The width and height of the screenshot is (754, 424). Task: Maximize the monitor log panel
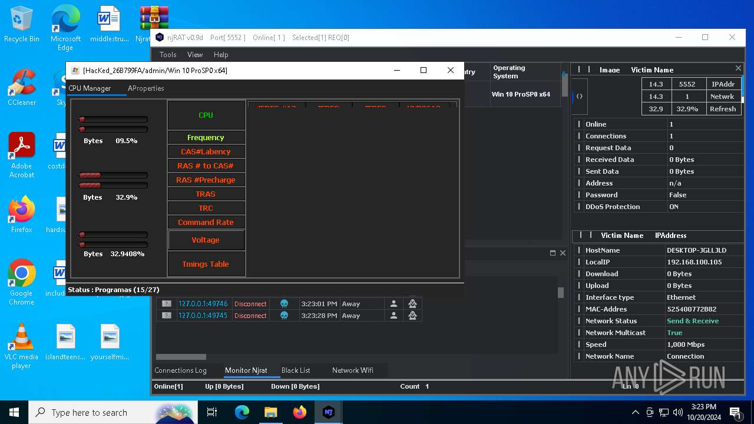point(553,253)
